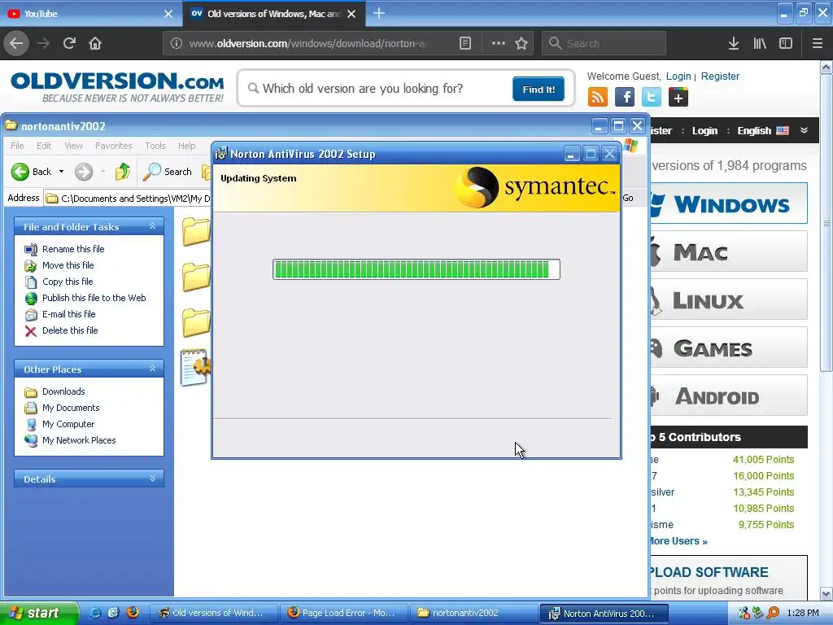Open Explorer File menu
The width and height of the screenshot is (833, 625).
click(18, 146)
